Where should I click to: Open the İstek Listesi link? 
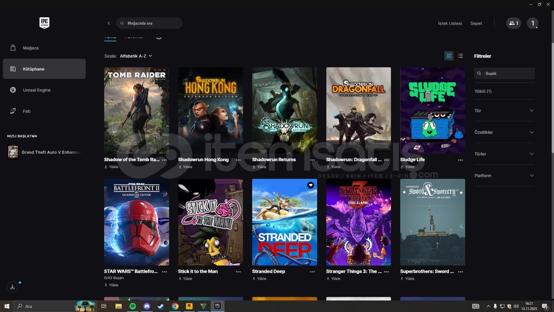[450, 23]
